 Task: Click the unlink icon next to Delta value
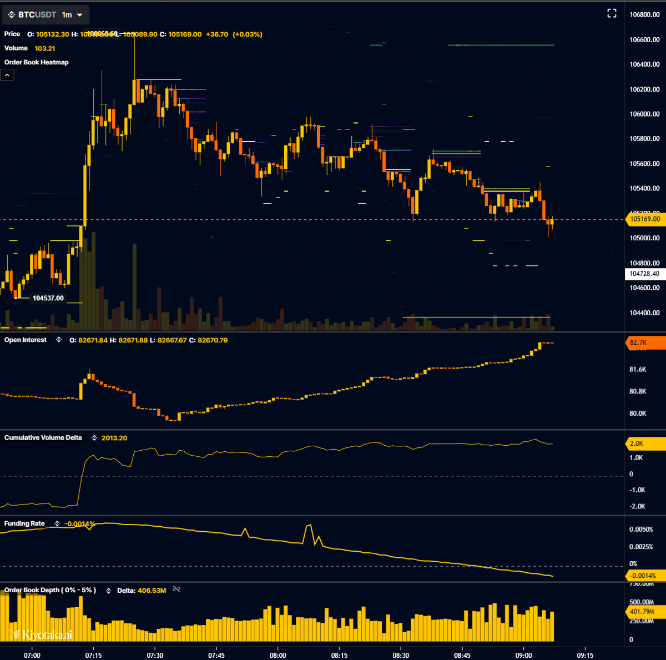click(176, 589)
